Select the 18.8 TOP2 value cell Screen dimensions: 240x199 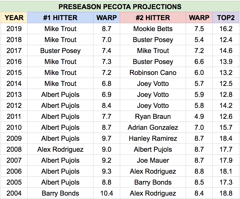point(226,193)
